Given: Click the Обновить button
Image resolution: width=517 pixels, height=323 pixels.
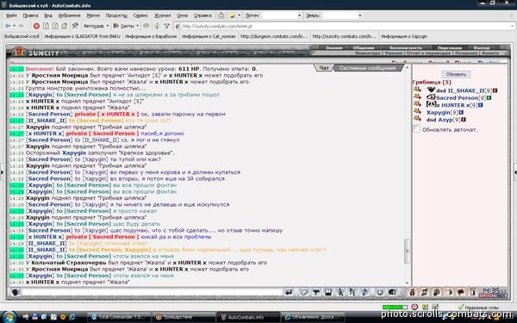Looking at the screenshot, I should click(456, 74).
